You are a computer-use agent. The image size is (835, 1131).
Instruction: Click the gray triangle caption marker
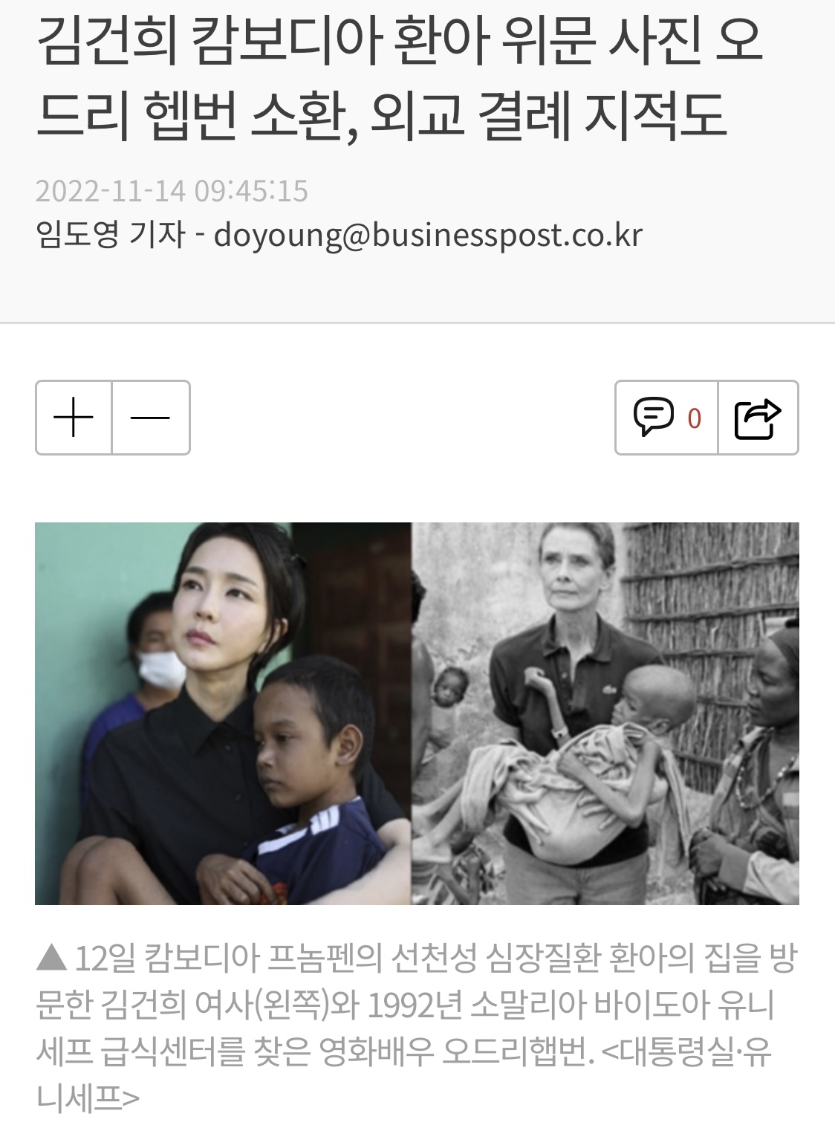click(51, 957)
